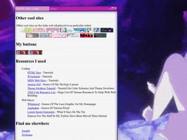Close the CMYK Cafe window
Viewport: 187px width, 140px height.
(x=115, y=8)
